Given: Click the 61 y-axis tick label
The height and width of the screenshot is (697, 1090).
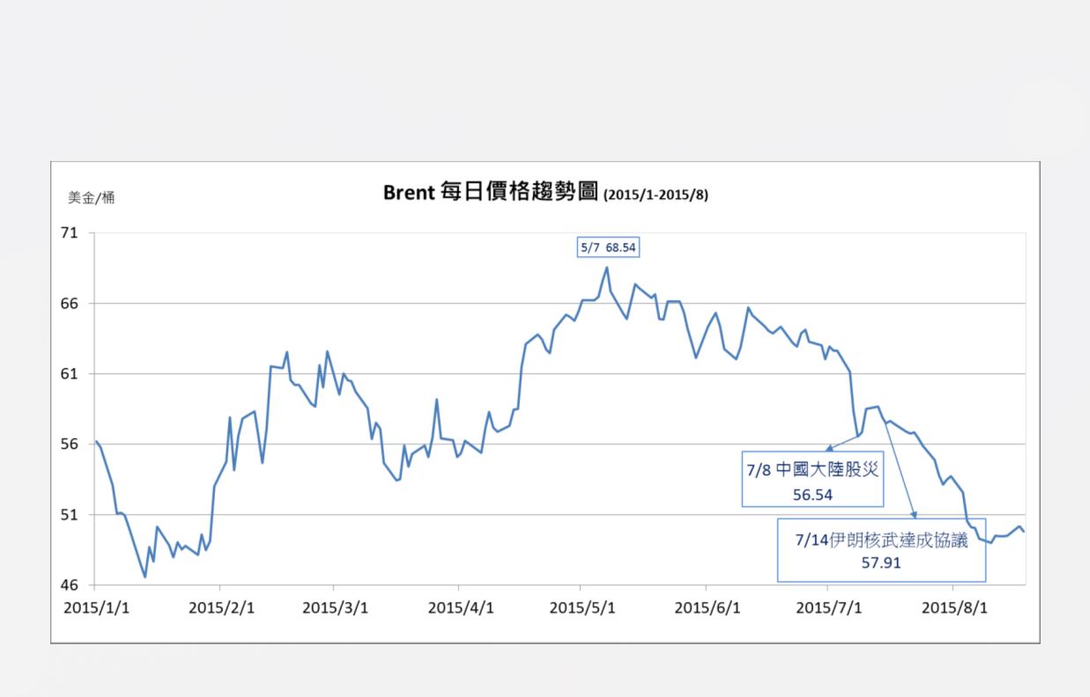Looking at the screenshot, I should click(x=70, y=374).
